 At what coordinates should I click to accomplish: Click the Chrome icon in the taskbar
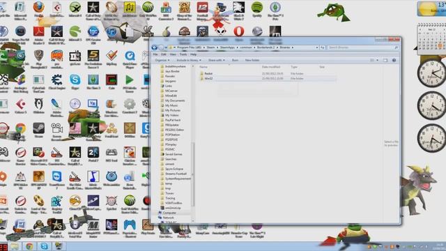tap(29, 246)
